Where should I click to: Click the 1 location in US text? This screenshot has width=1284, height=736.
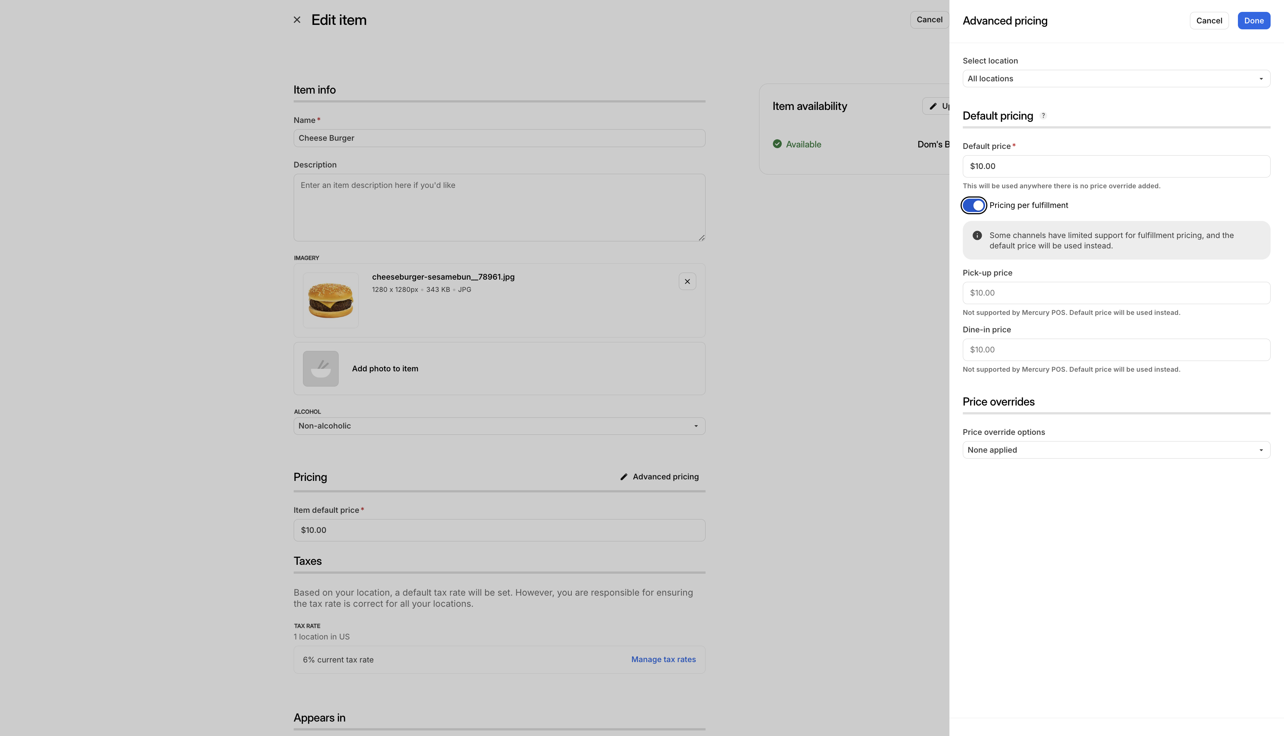click(x=321, y=637)
